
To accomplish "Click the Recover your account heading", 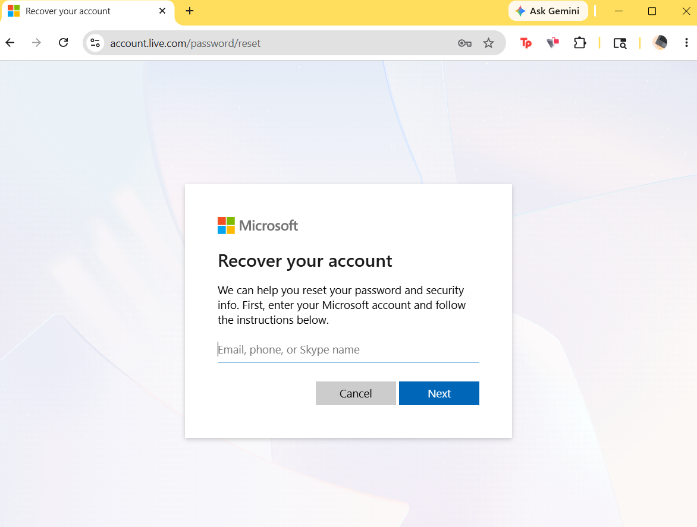I will [305, 261].
